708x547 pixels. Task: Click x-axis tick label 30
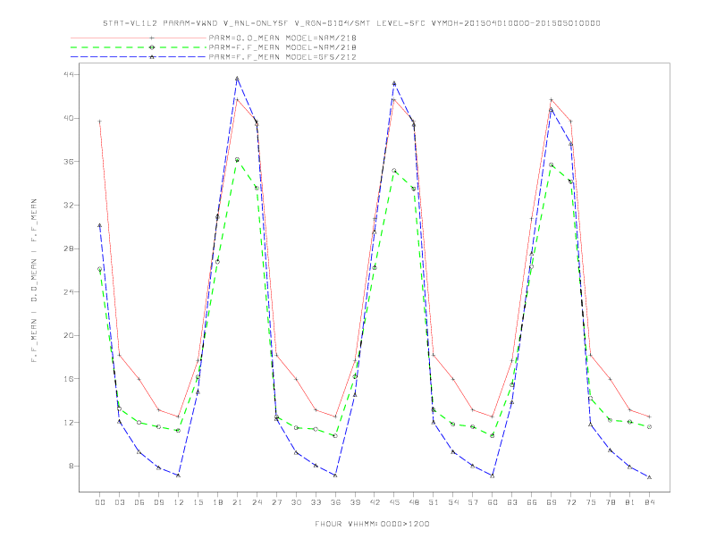coord(296,502)
